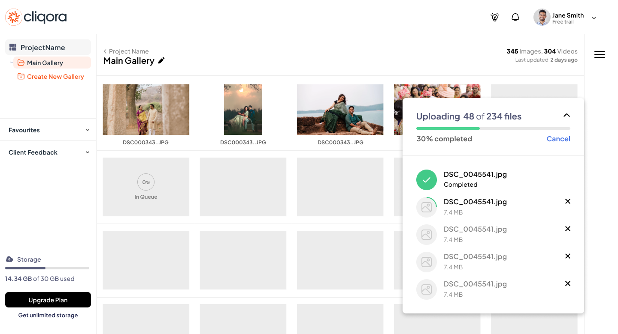Go back to Project Name breadcrumb

pyautogui.click(x=126, y=51)
